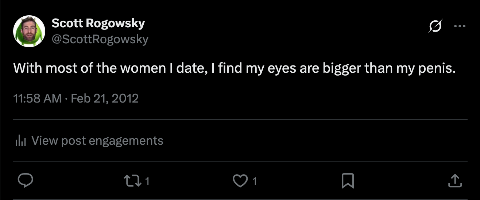Open the three-dot more options menu
Screen dimensions: 480x200
click(459, 26)
